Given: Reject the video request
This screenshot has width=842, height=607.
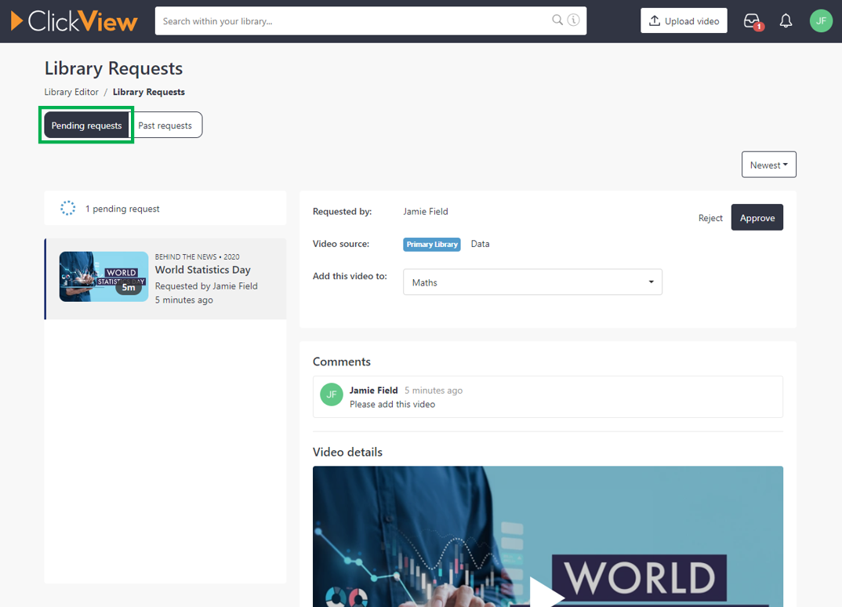Looking at the screenshot, I should click(x=710, y=217).
